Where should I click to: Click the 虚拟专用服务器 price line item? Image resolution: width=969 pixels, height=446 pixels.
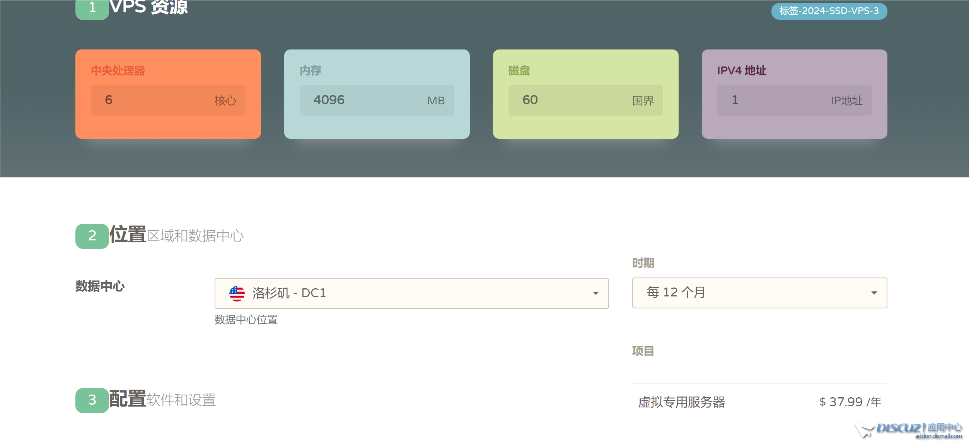[x=681, y=402]
